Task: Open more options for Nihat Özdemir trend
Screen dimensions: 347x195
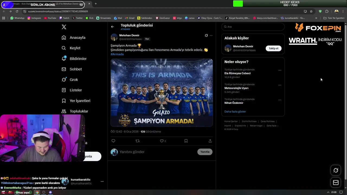Action: [x=280, y=100]
